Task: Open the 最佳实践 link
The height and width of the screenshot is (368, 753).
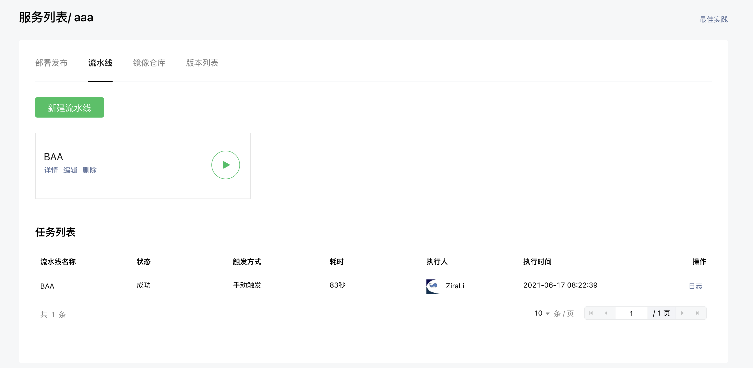Action: [713, 19]
